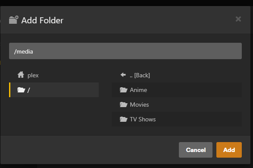
Task: Go up with the .. [Back] entry
Action: (x=177, y=75)
